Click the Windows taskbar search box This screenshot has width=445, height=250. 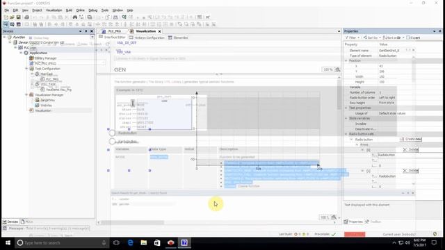pos(62,242)
